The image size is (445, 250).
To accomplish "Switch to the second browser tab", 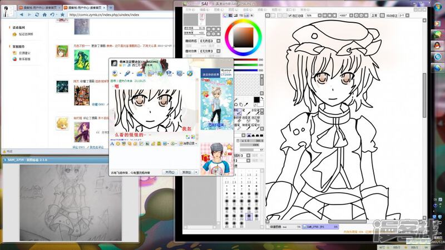I will pos(82,7).
